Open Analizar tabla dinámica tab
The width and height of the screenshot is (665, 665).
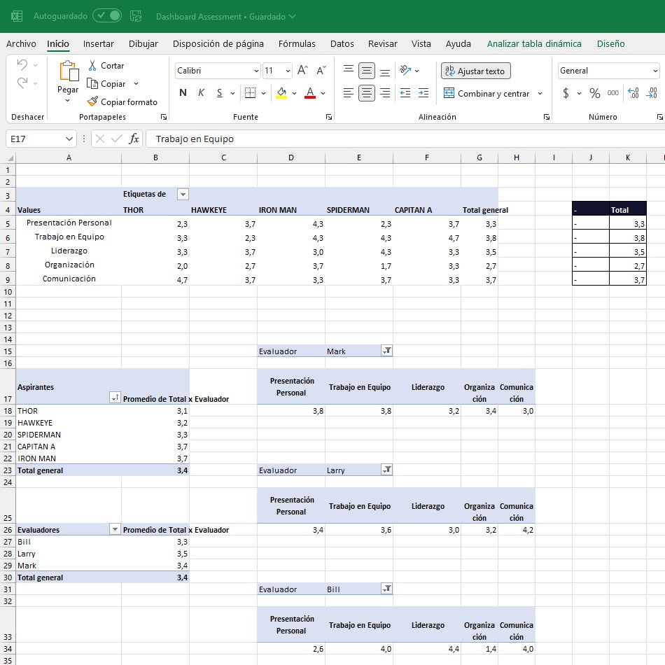534,43
